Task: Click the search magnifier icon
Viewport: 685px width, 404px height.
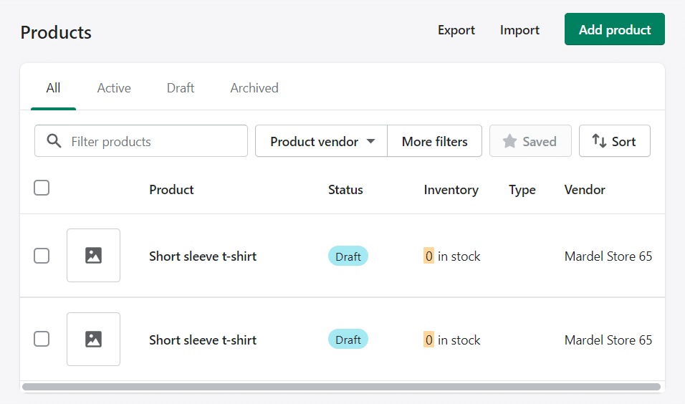Action: (x=54, y=141)
